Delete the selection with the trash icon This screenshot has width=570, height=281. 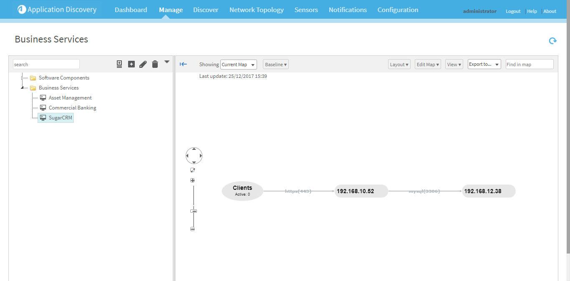155,64
